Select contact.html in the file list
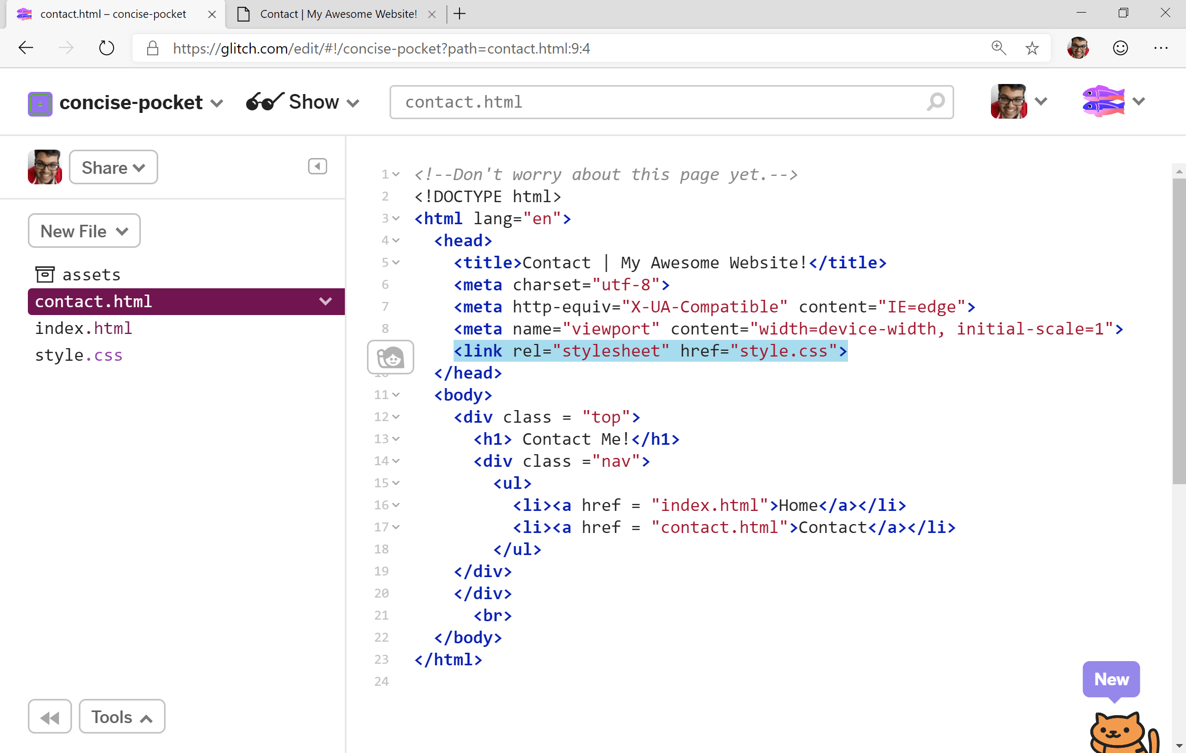Viewport: 1186px width, 753px height. pyautogui.click(x=186, y=301)
